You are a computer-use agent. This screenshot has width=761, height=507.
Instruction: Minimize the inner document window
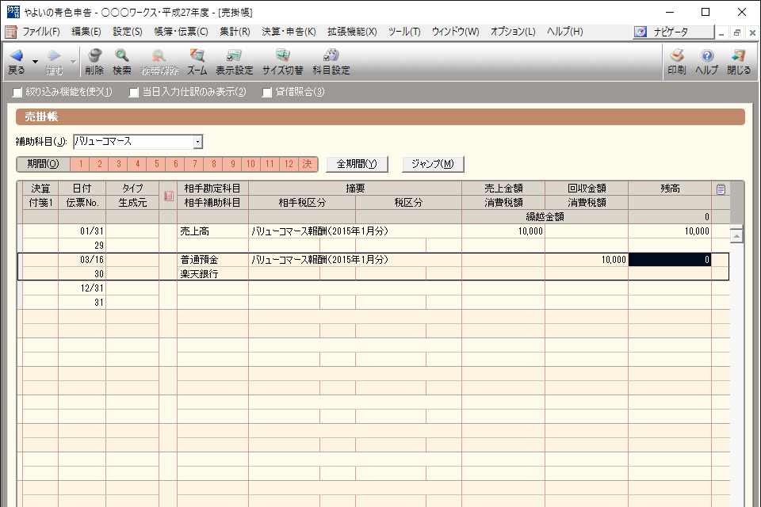coord(721,32)
